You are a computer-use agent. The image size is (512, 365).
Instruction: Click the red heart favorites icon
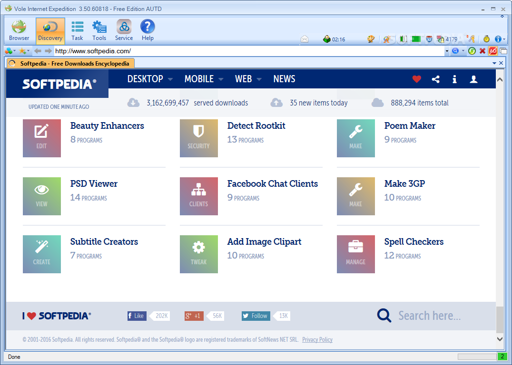[417, 79]
